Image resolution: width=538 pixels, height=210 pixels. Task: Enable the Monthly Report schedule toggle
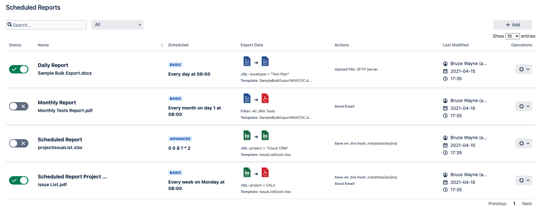coord(19,106)
